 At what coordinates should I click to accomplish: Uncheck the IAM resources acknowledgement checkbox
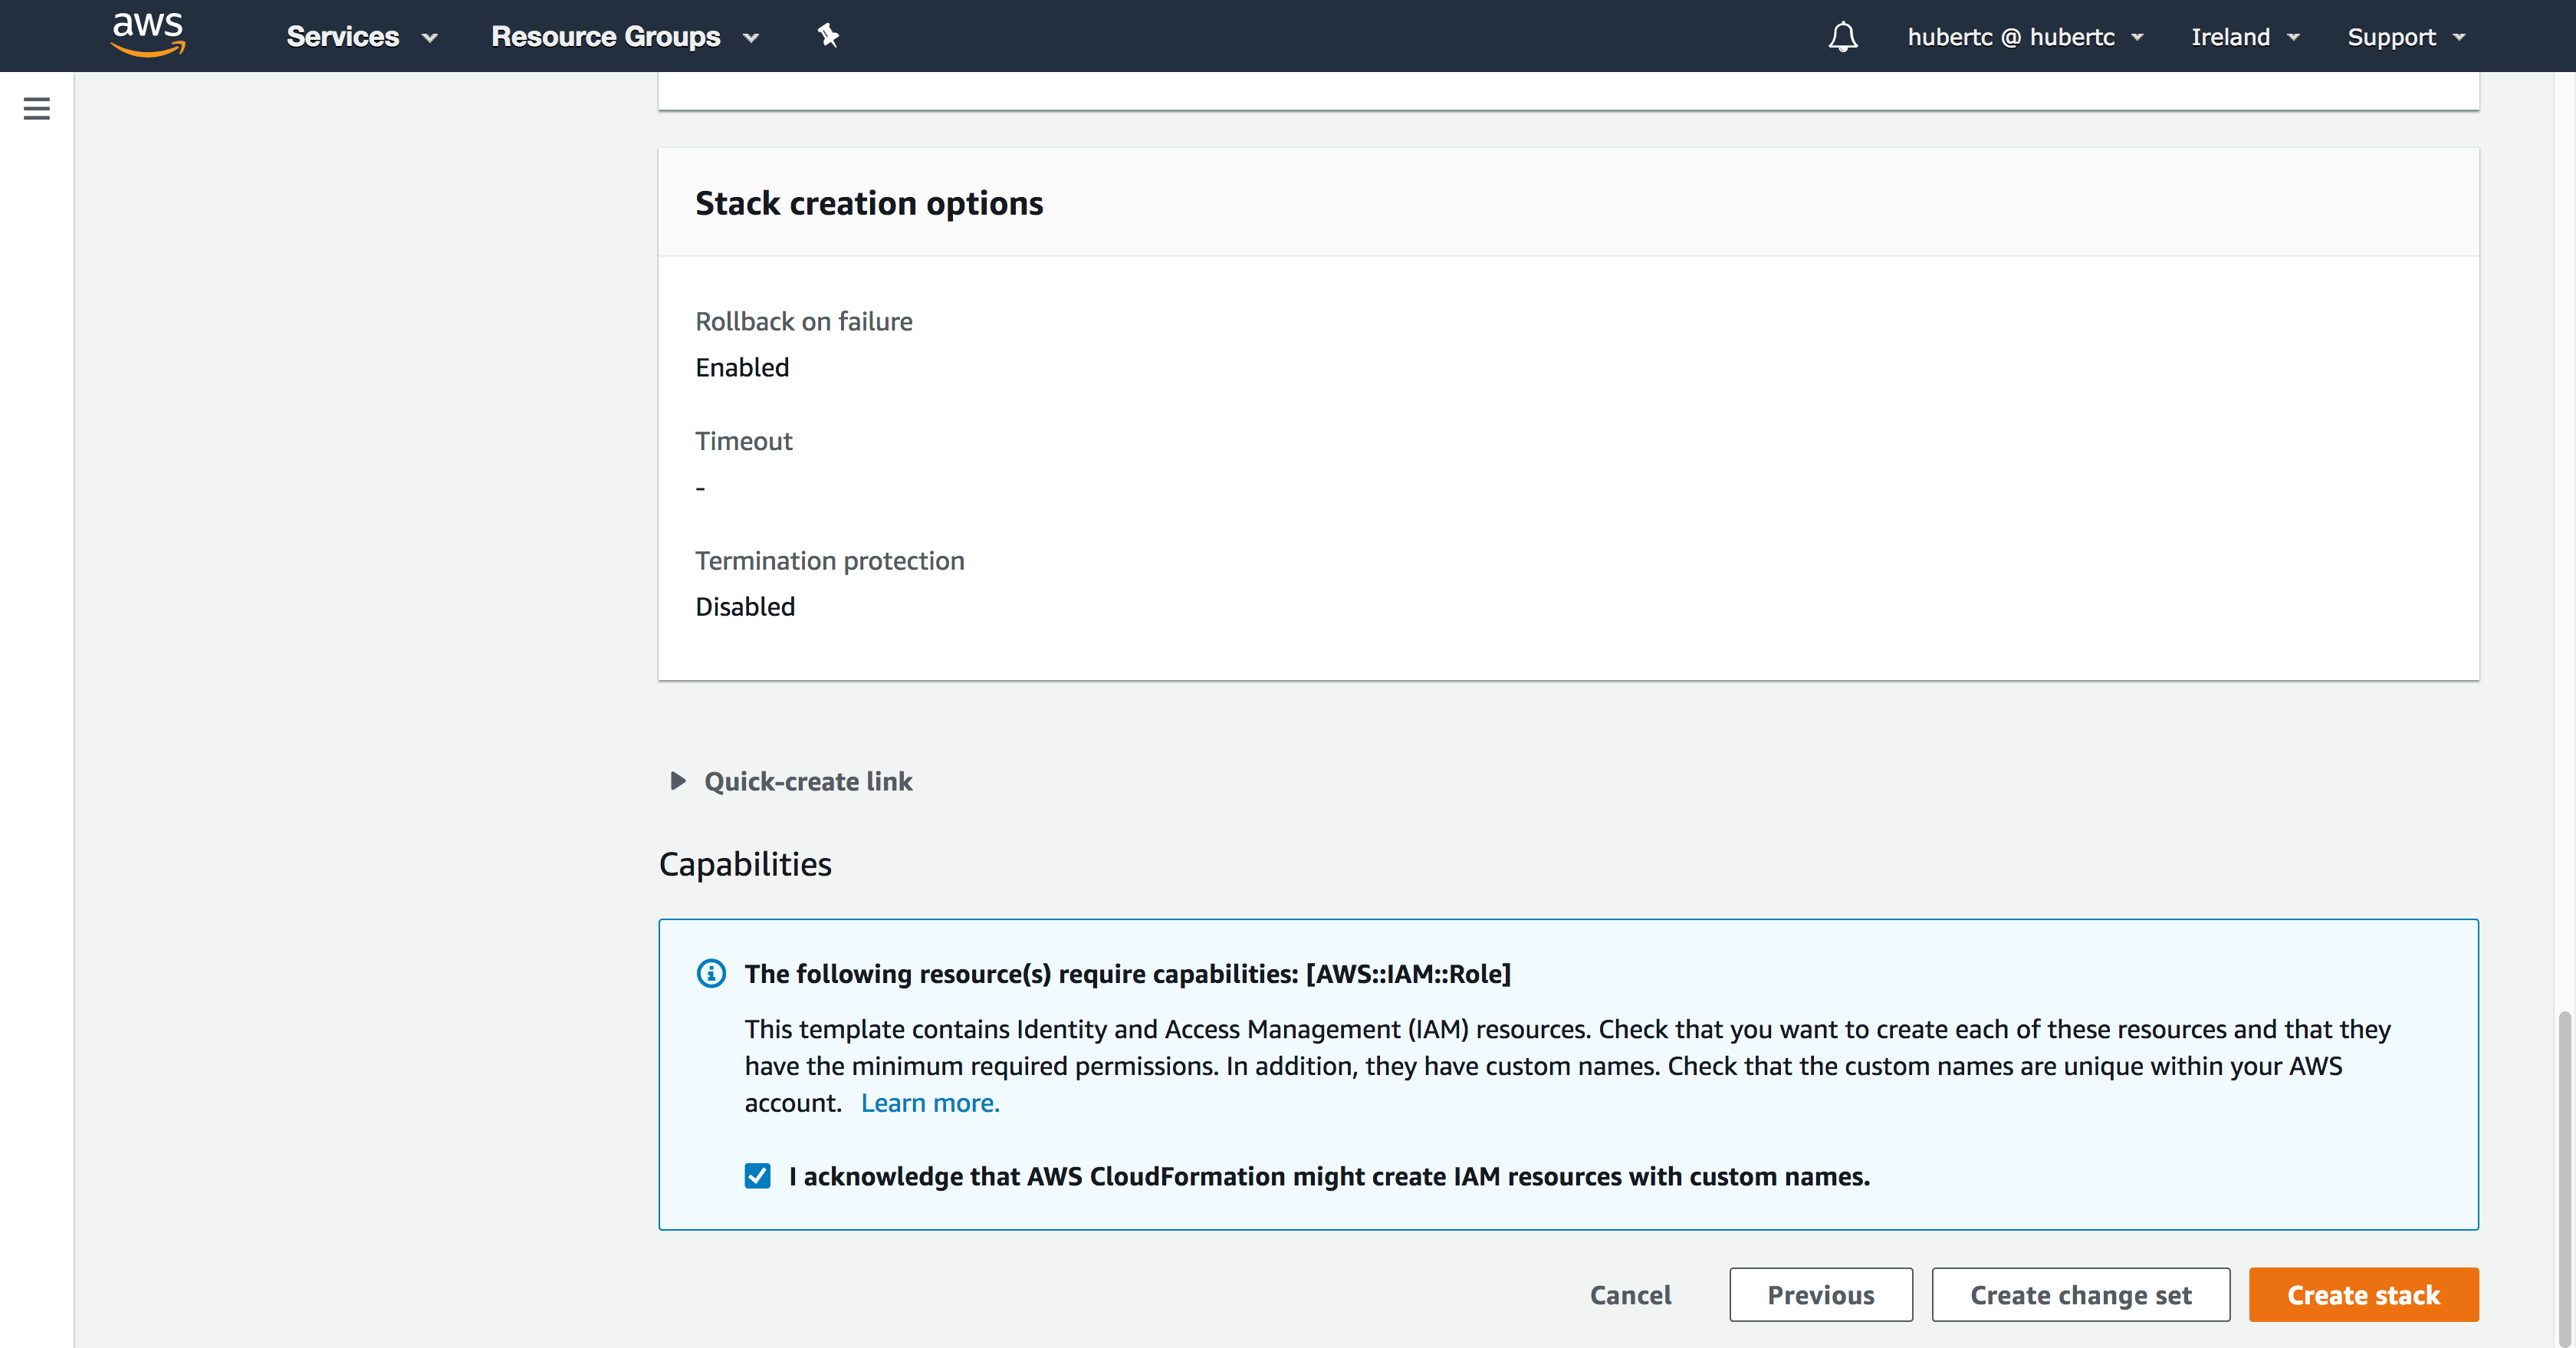tap(758, 1176)
